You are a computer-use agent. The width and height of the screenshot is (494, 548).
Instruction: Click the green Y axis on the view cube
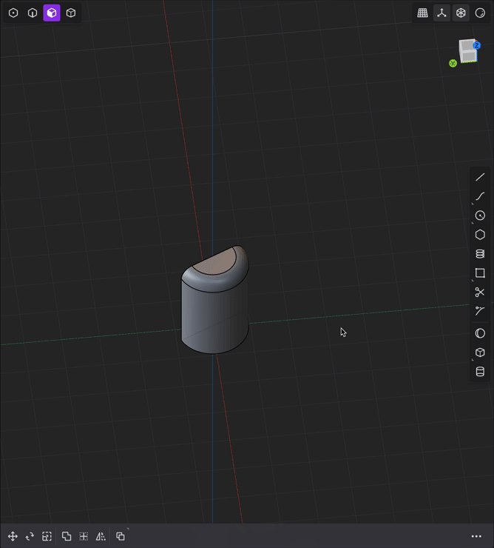[453, 63]
